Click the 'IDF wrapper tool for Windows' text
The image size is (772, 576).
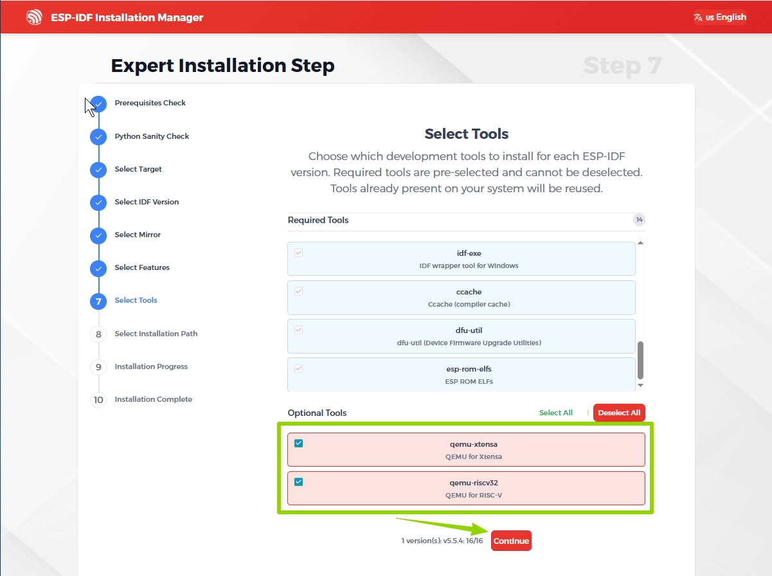tap(469, 265)
